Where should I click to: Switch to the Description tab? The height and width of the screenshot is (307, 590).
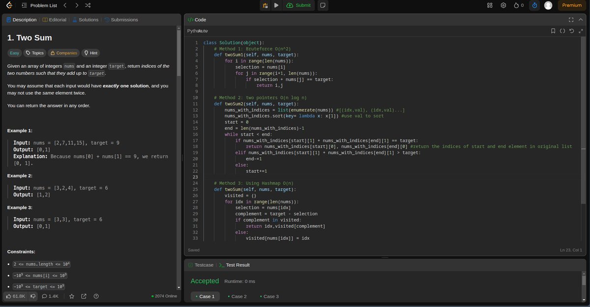pos(21,20)
